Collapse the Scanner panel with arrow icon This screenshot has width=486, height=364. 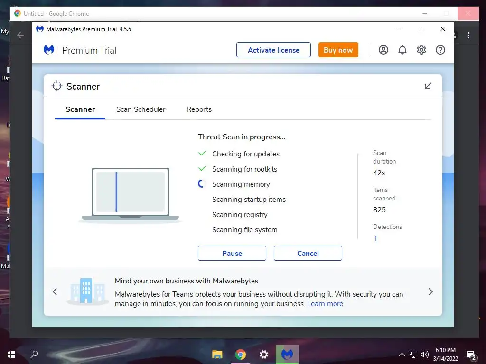click(428, 86)
